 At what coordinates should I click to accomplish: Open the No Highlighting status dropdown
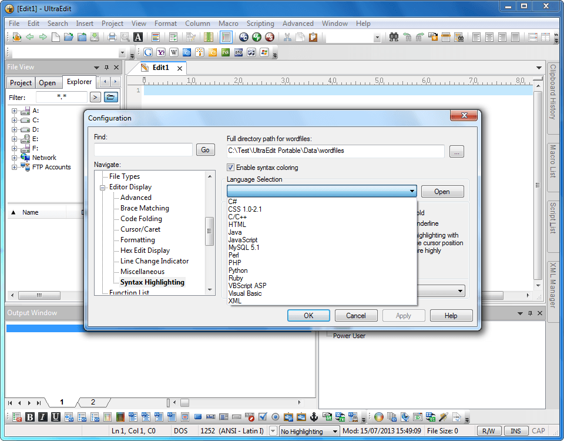[x=335, y=431]
